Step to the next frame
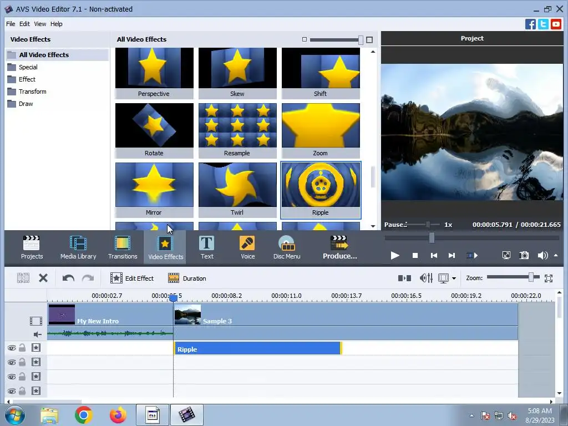Viewport: 568px width, 426px height. 452,256
